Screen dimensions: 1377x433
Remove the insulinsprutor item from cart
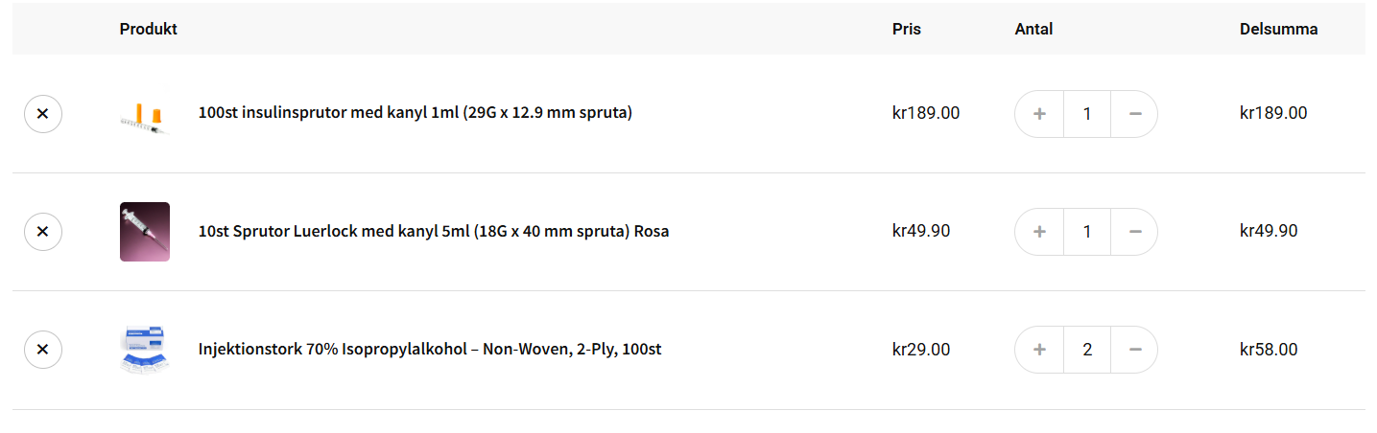point(42,113)
